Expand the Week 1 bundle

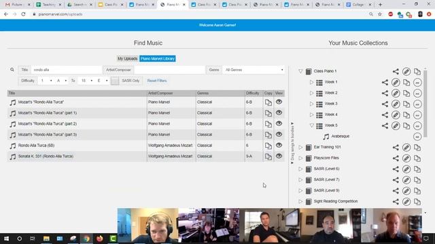(x=311, y=82)
